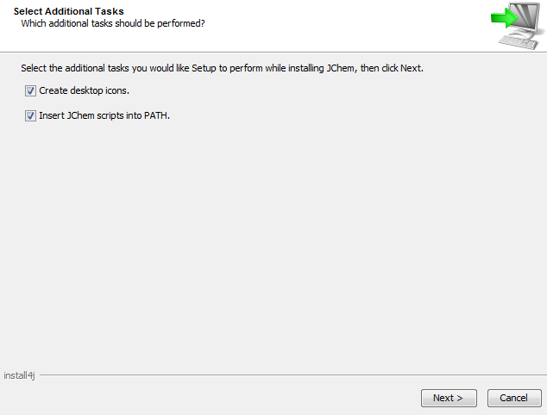Uncheck the Create desktop icons checkbox
The height and width of the screenshot is (415, 547).
tap(30, 90)
